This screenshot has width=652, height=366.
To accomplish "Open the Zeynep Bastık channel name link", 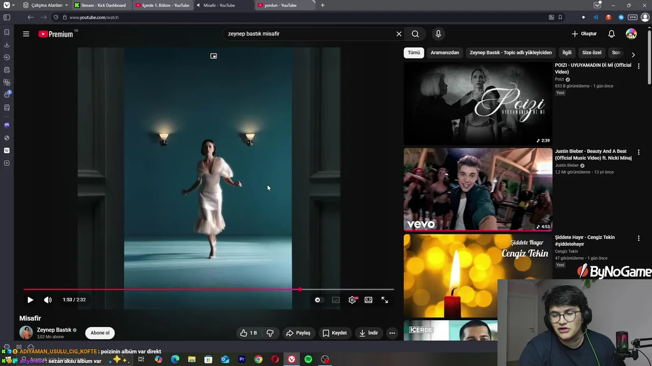I will click(x=54, y=330).
